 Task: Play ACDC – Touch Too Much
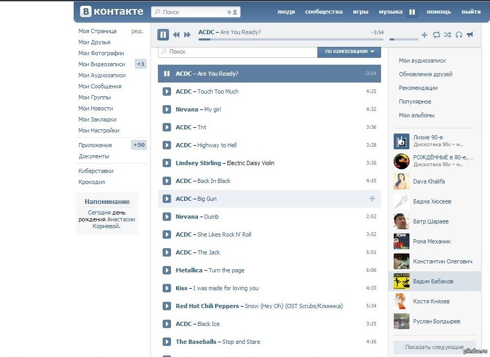tap(167, 91)
